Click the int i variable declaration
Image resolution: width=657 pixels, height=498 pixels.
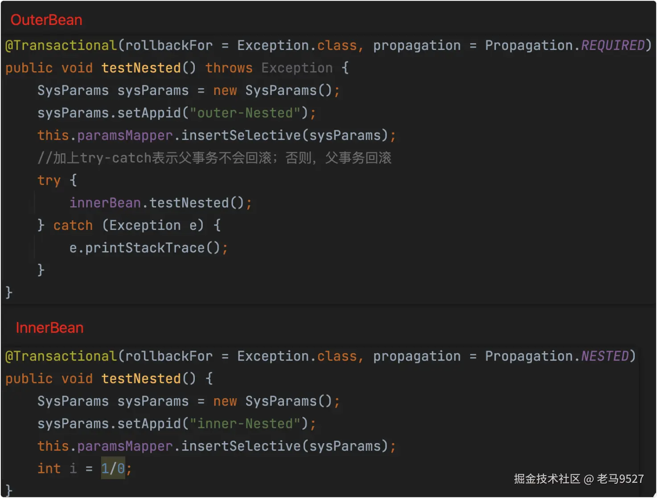[85, 469]
